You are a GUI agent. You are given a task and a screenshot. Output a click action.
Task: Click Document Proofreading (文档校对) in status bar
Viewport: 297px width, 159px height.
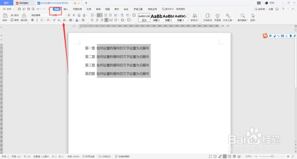(104, 156)
